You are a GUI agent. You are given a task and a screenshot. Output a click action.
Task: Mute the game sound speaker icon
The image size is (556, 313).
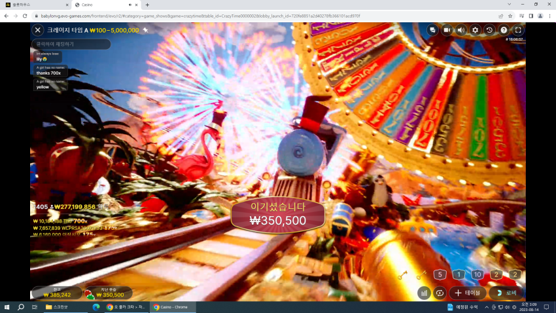point(461,30)
